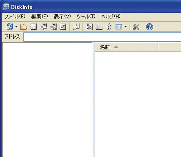
Task: Click the blue list view mode icon
Action: (119, 27)
